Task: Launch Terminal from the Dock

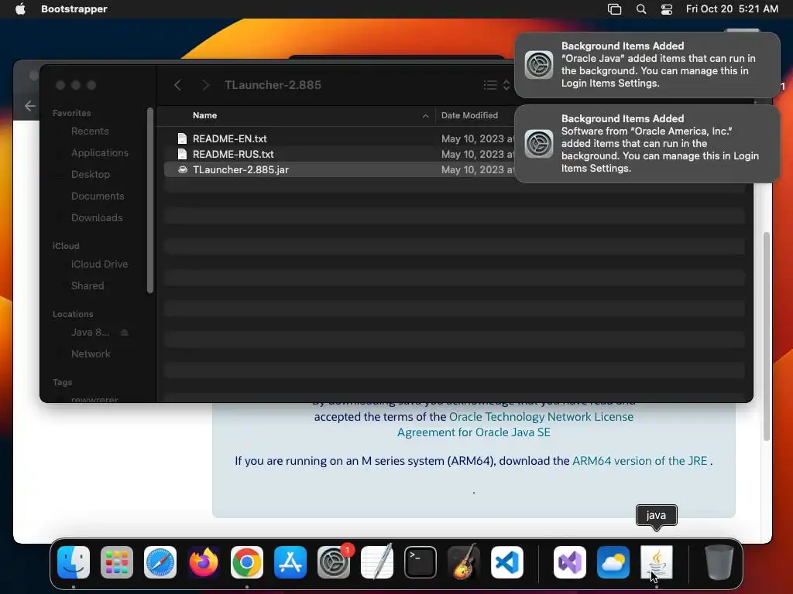Action: click(421, 562)
